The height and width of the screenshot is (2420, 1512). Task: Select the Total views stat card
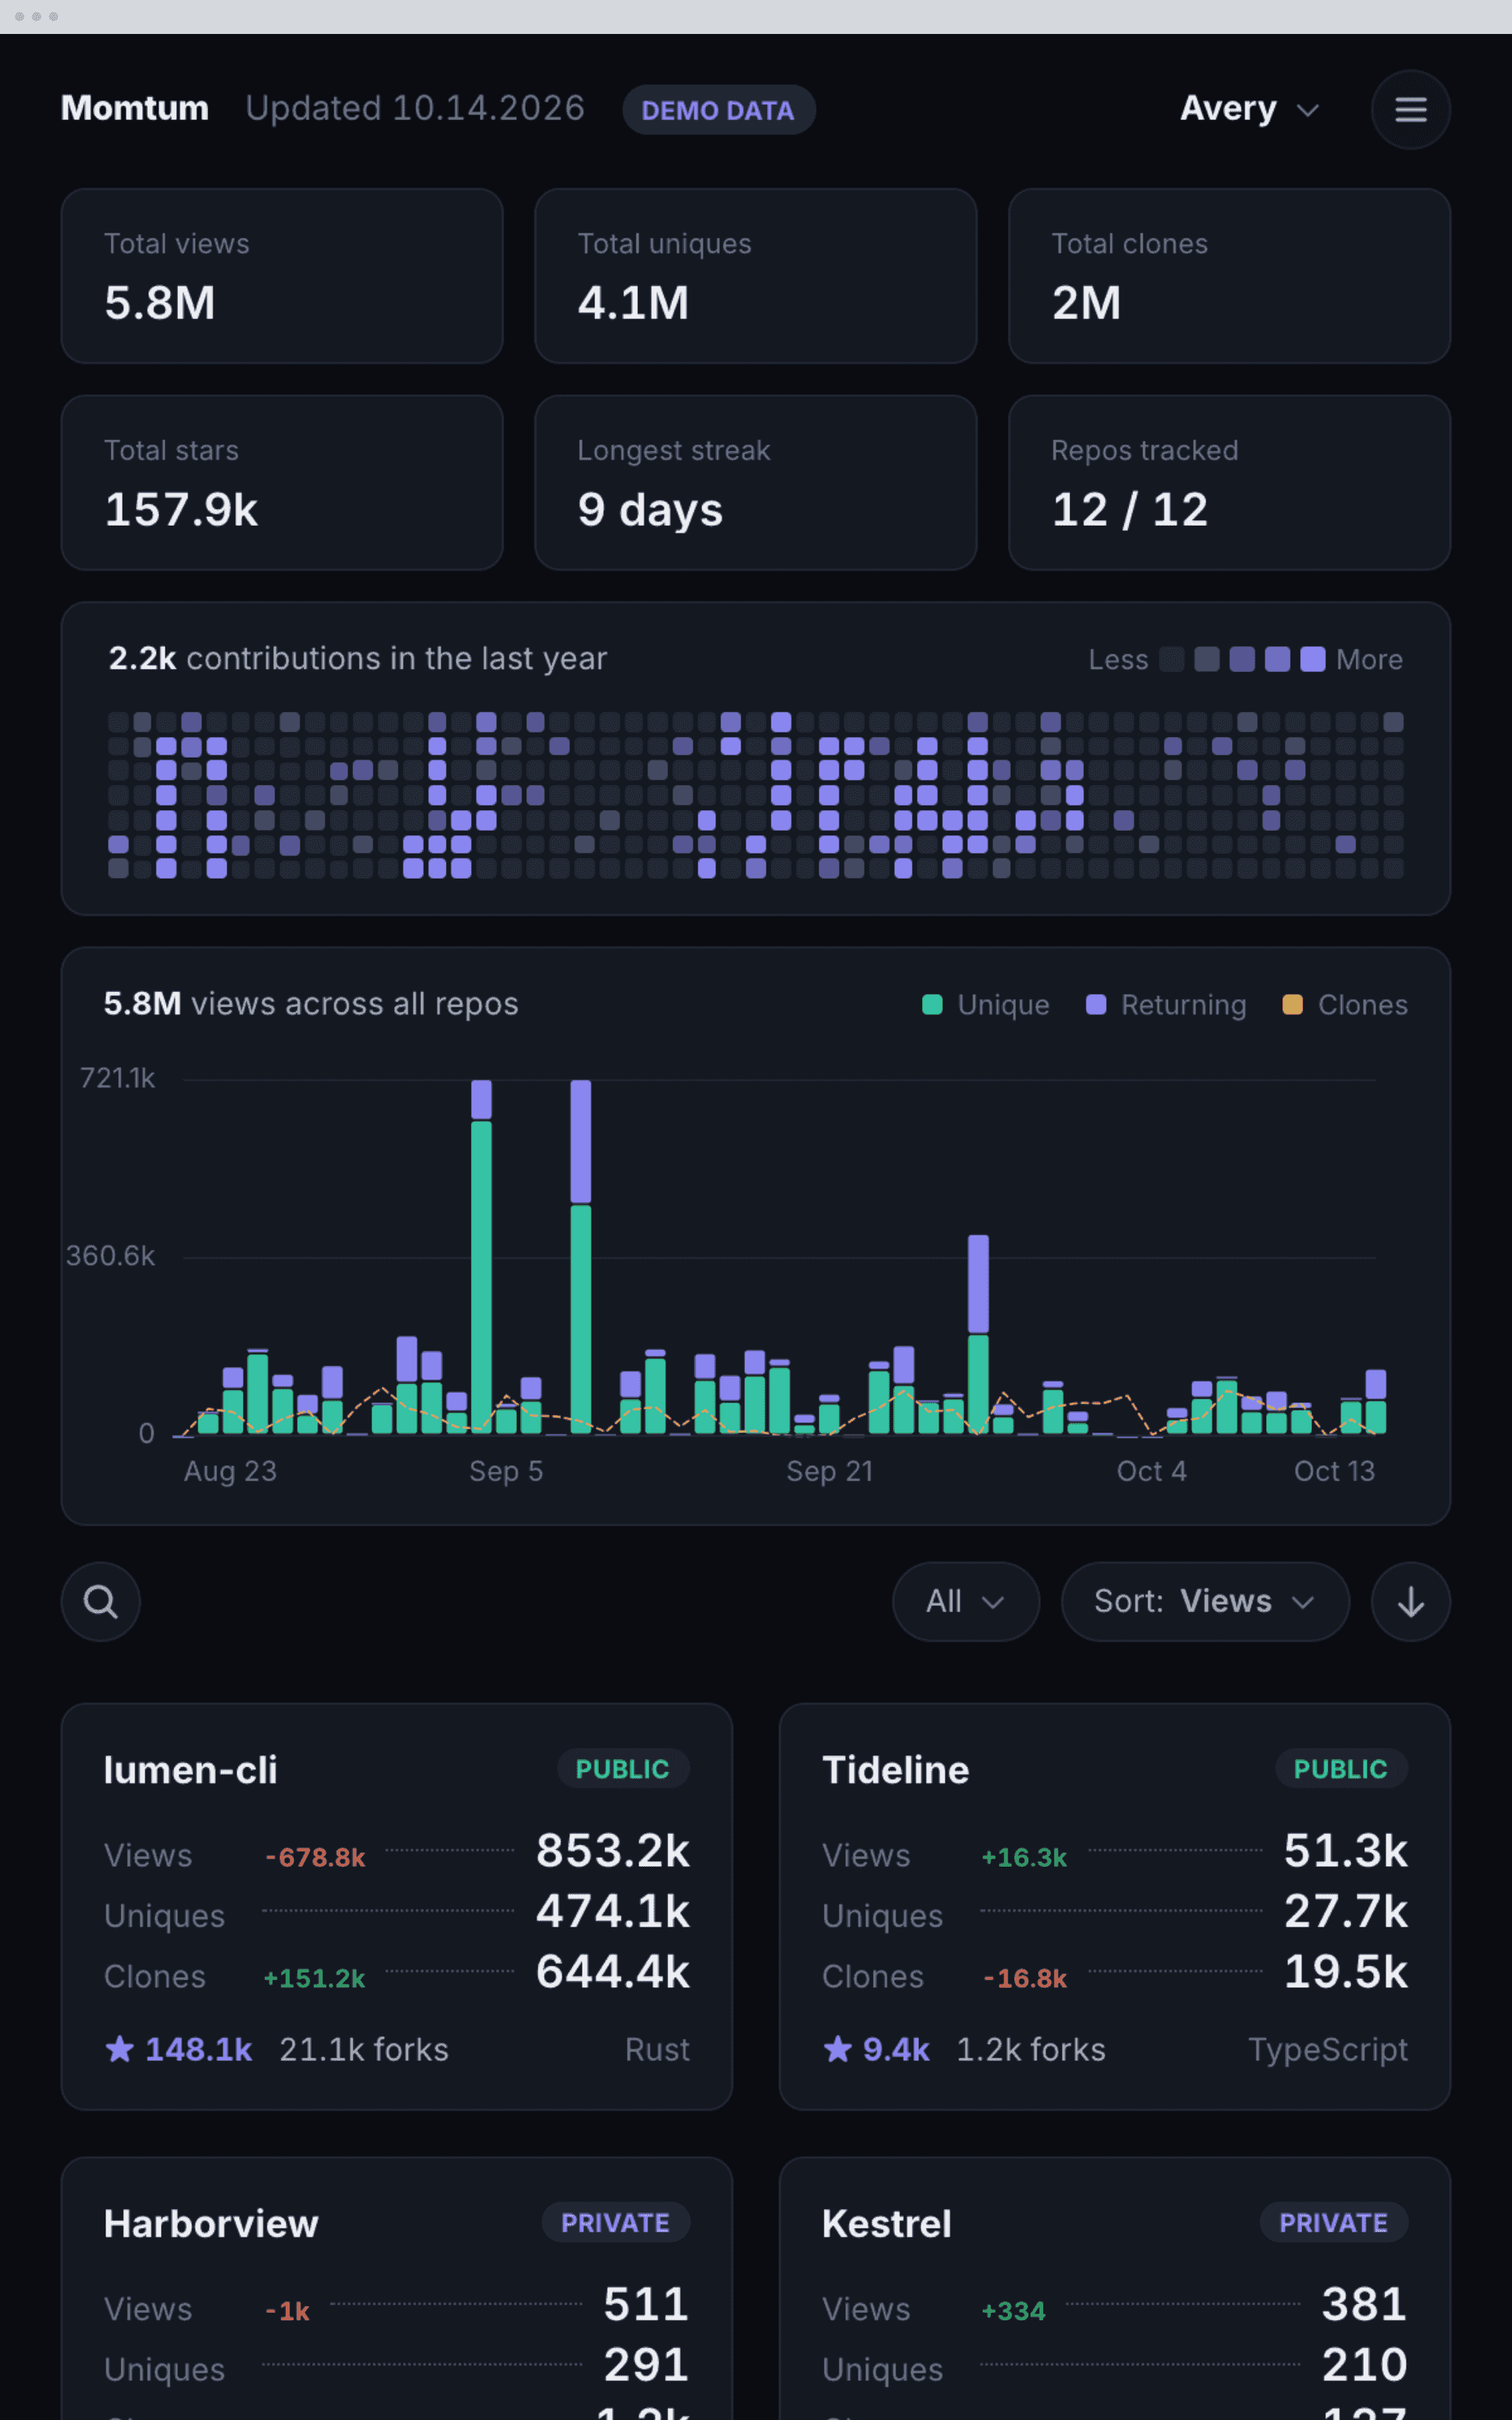(x=282, y=276)
